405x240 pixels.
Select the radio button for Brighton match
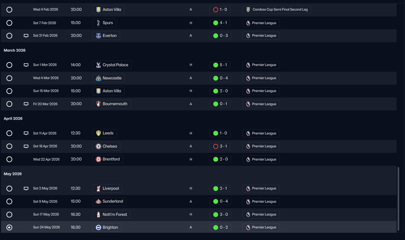(x=9, y=227)
